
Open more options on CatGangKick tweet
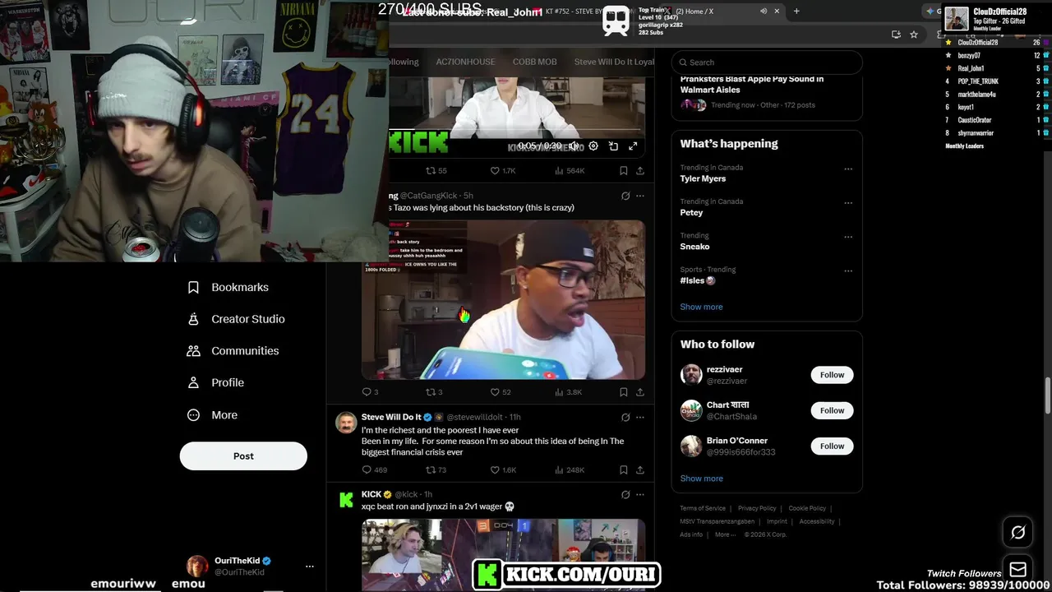(640, 196)
